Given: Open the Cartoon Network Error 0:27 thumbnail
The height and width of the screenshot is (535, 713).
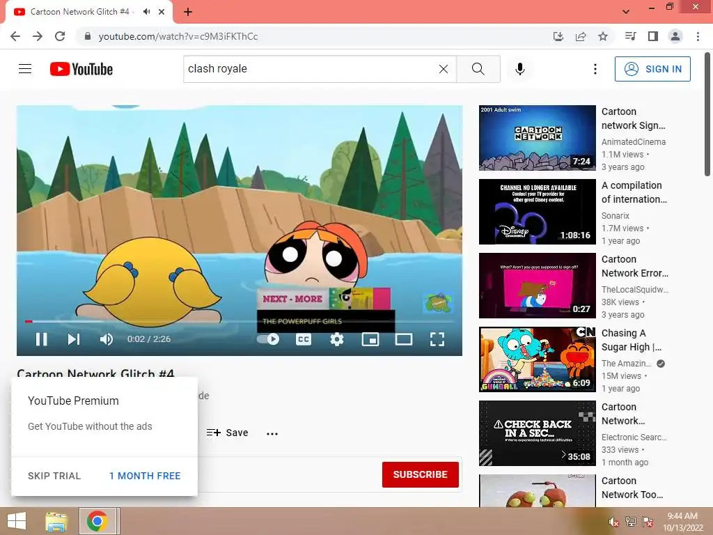Looking at the screenshot, I should (537, 285).
